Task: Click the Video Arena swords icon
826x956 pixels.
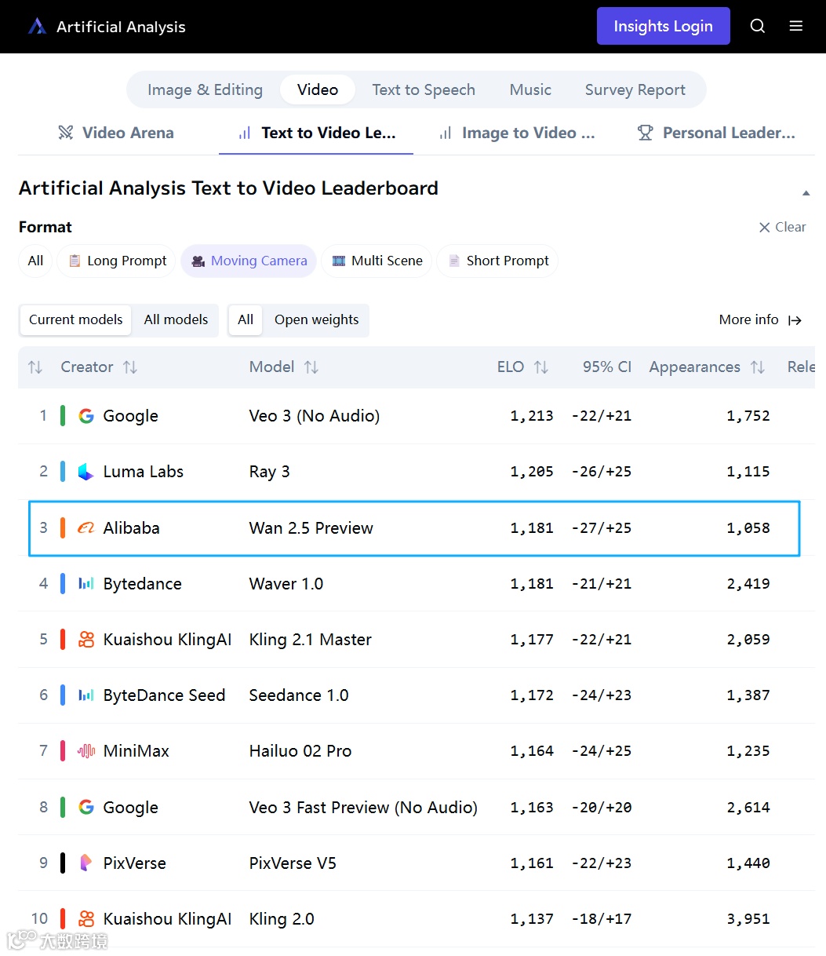Action: pyautogui.click(x=66, y=133)
